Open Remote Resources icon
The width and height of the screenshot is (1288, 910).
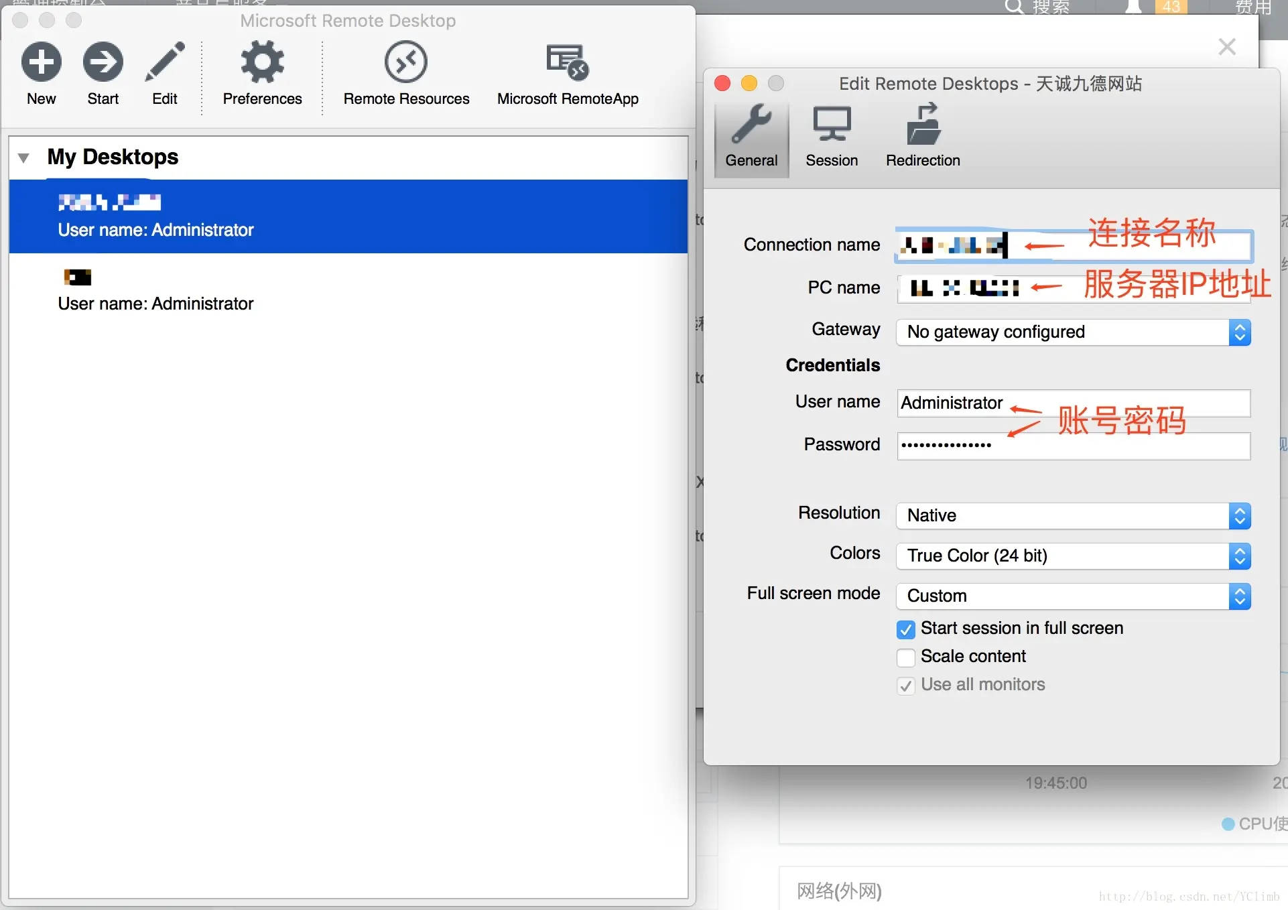point(406,62)
